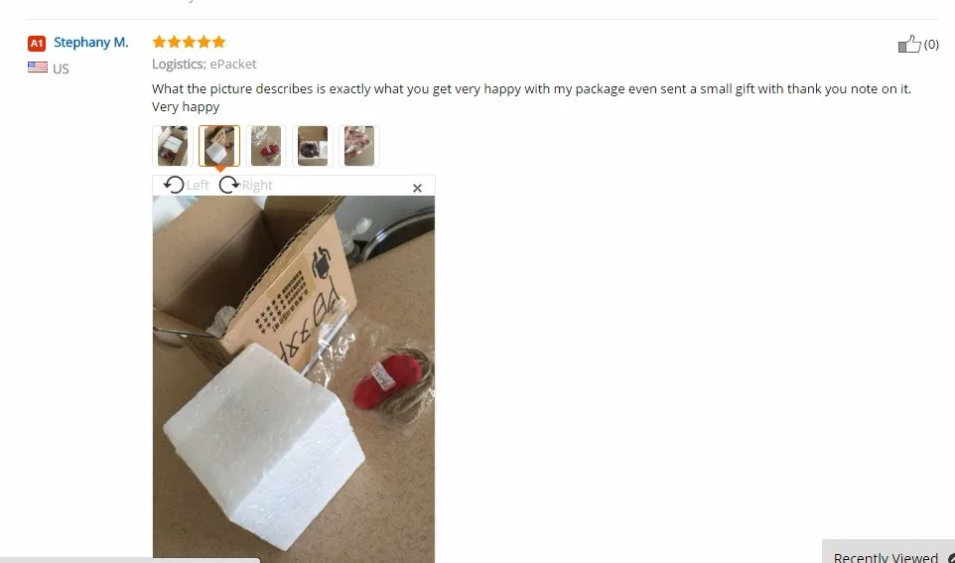Click the five-star rating
This screenshot has width=955, height=563.
coord(189,42)
